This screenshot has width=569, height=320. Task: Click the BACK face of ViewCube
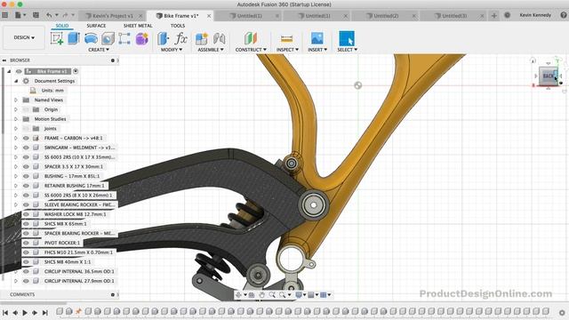pos(548,76)
